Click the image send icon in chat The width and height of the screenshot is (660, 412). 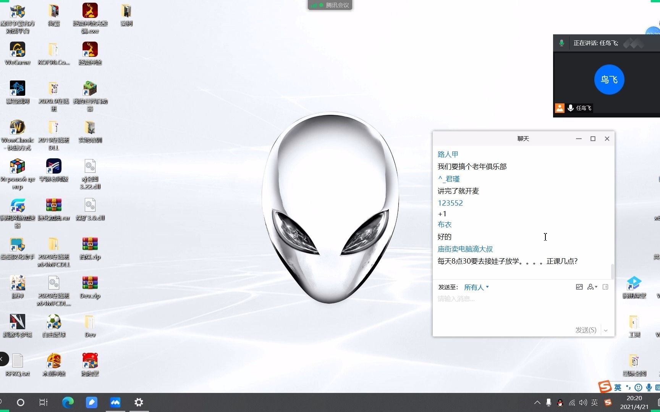tap(579, 287)
